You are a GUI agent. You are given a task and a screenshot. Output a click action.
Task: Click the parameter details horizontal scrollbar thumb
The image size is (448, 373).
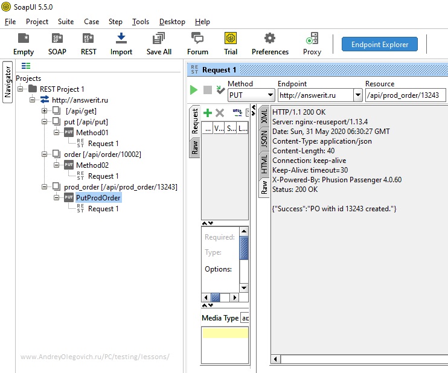216,298
